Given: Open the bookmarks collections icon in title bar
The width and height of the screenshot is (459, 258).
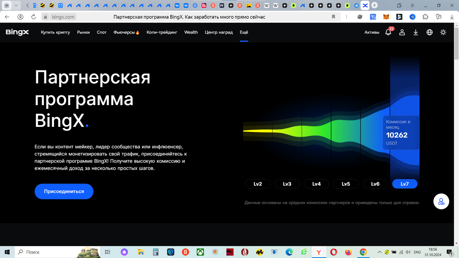Looking at the screenshot, I should click(399, 5).
